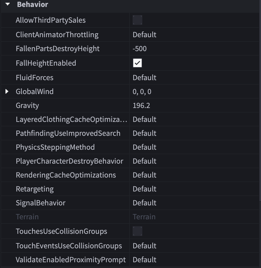Open the FluidForces value dropdown

pos(144,78)
